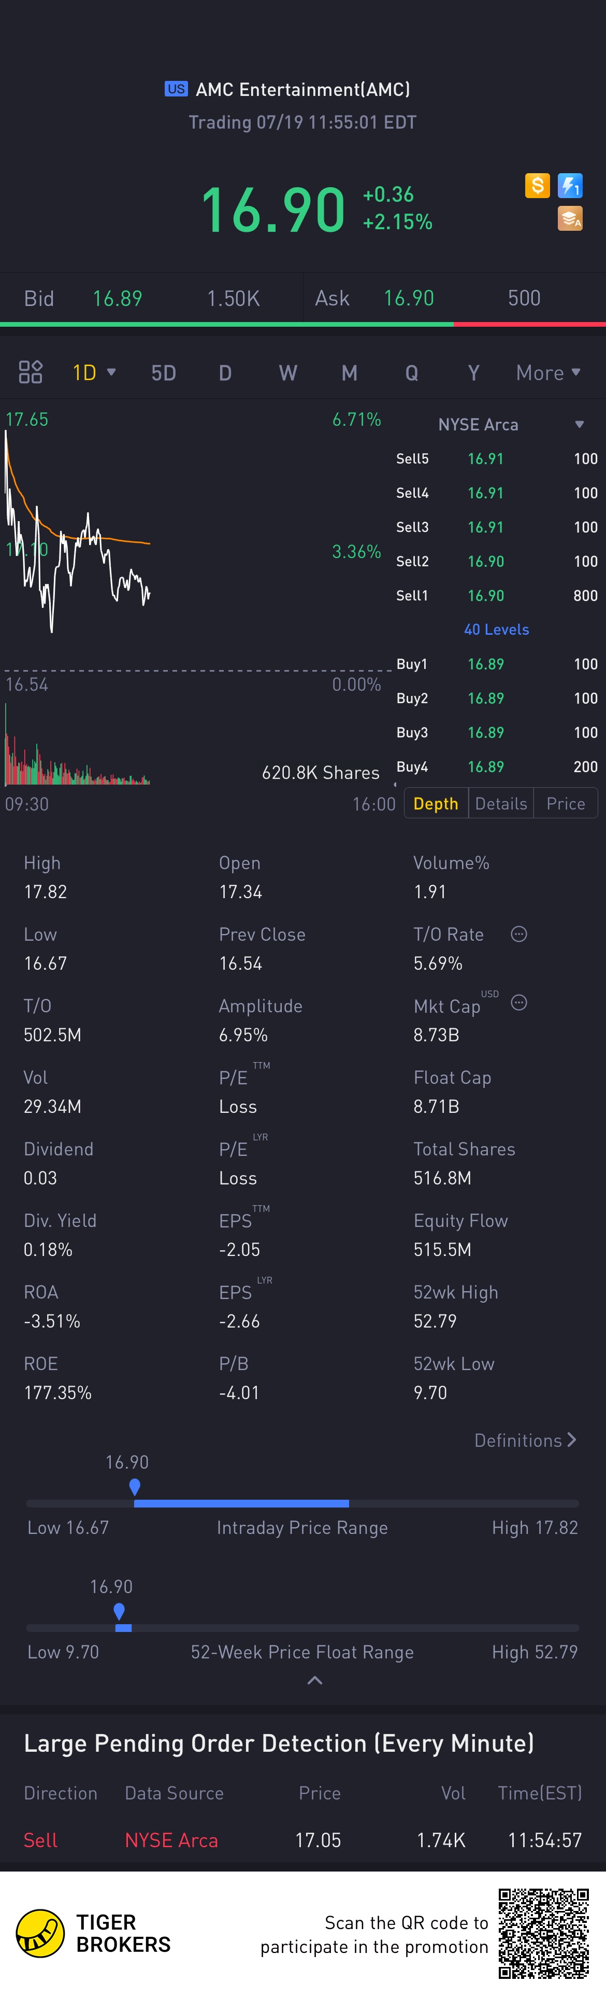
Task: Open the NYSE Arca exchange dropdown
Action: [x=509, y=425]
